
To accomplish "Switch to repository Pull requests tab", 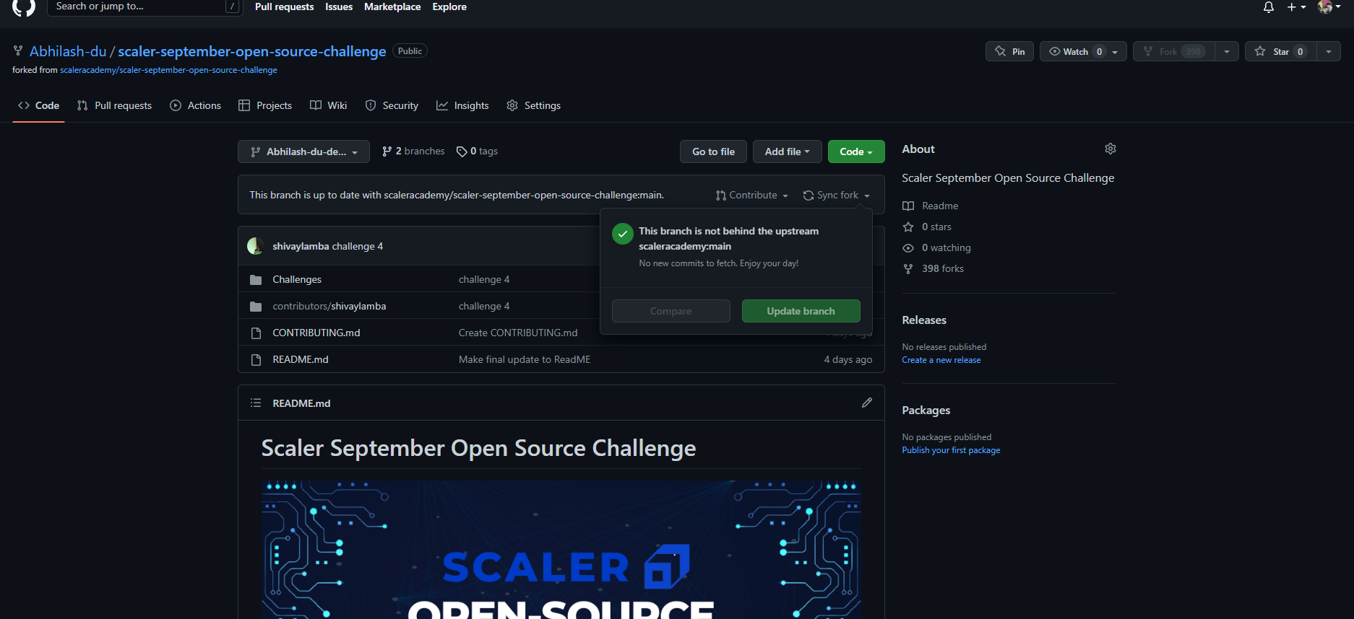I will (114, 105).
